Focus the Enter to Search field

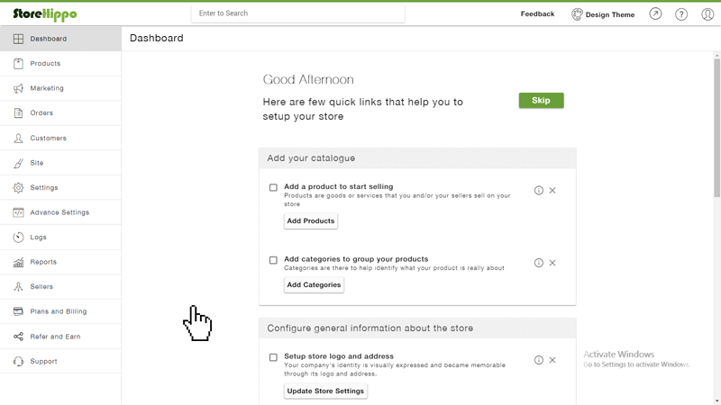point(298,13)
